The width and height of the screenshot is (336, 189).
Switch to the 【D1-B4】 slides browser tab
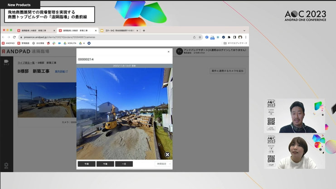[x=118, y=31]
